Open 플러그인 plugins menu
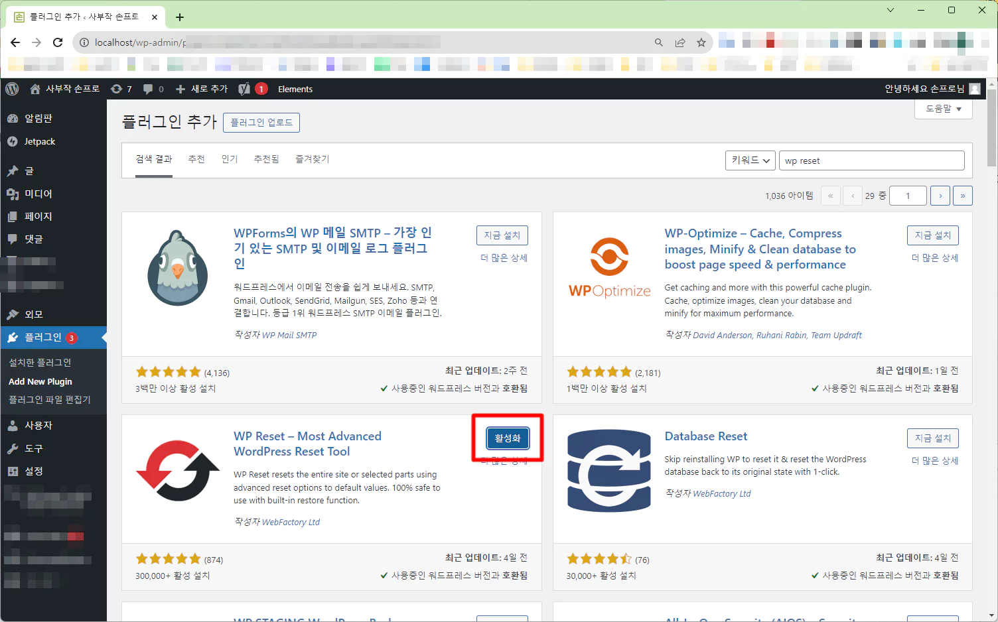 53,338
